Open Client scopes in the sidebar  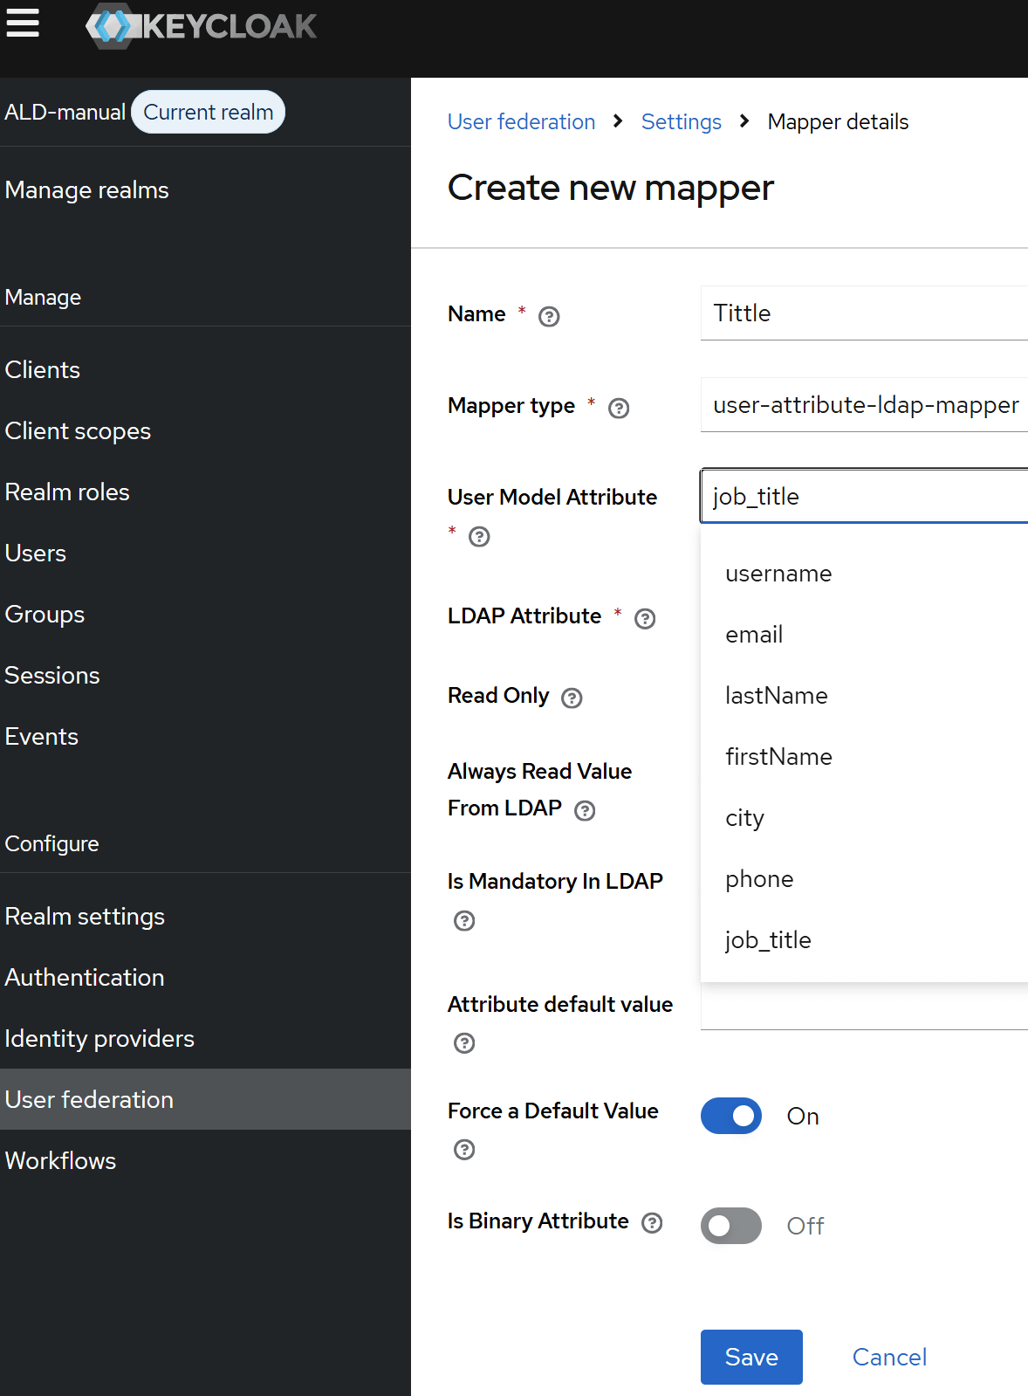click(x=205, y=431)
